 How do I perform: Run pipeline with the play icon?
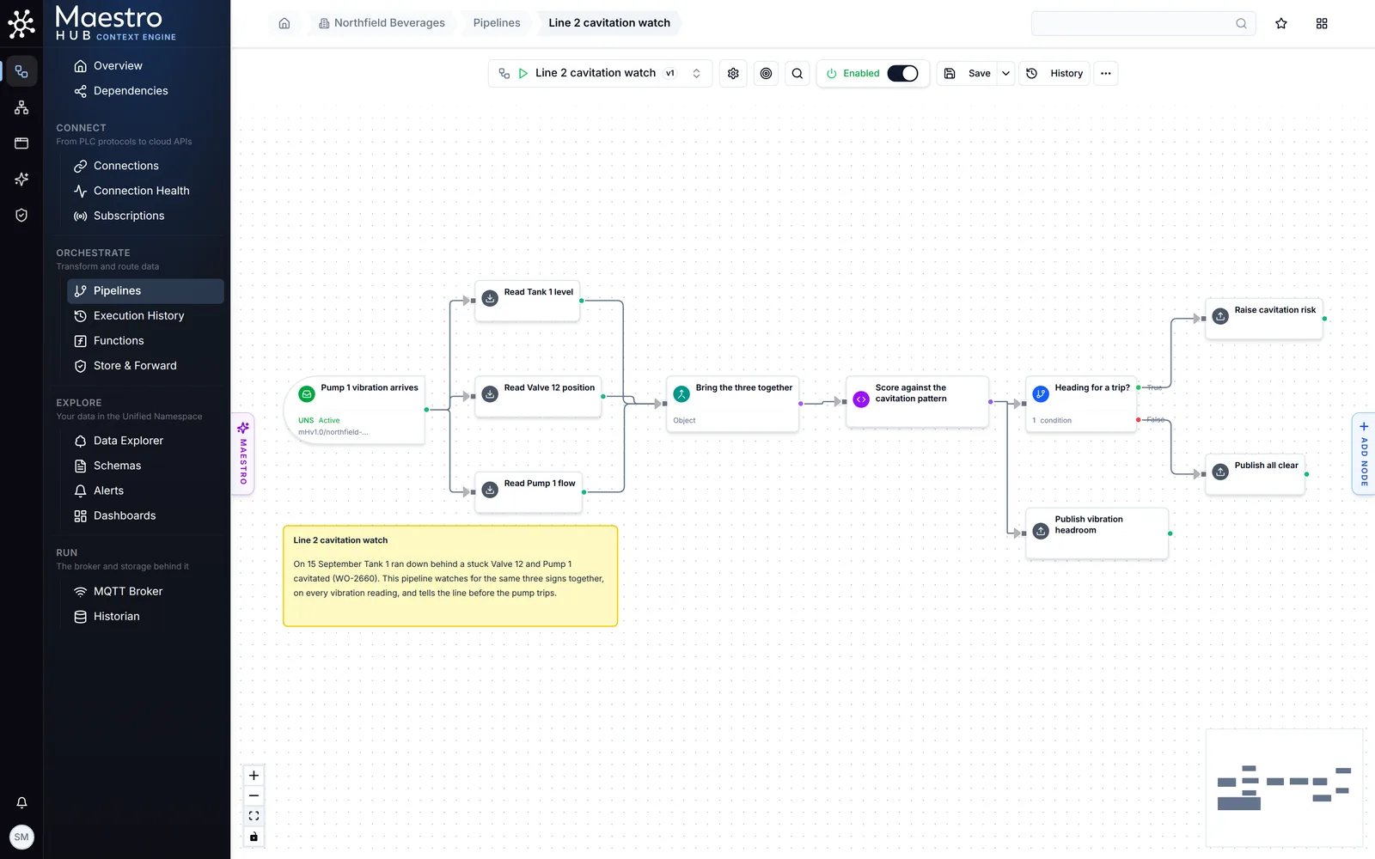pyautogui.click(x=522, y=74)
